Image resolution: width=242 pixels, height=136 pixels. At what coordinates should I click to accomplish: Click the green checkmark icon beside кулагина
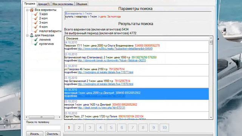36,44
